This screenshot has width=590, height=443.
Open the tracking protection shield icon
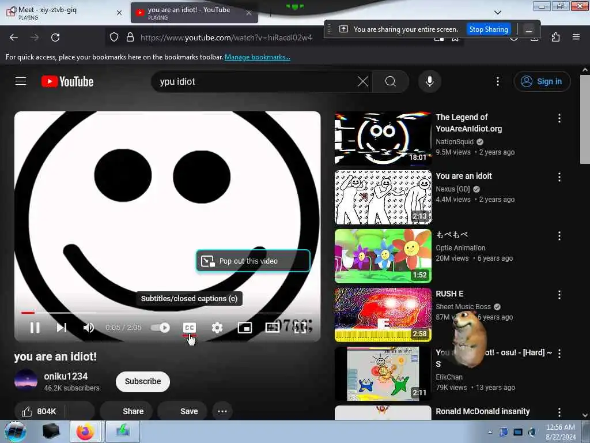[x=114, y=37]
